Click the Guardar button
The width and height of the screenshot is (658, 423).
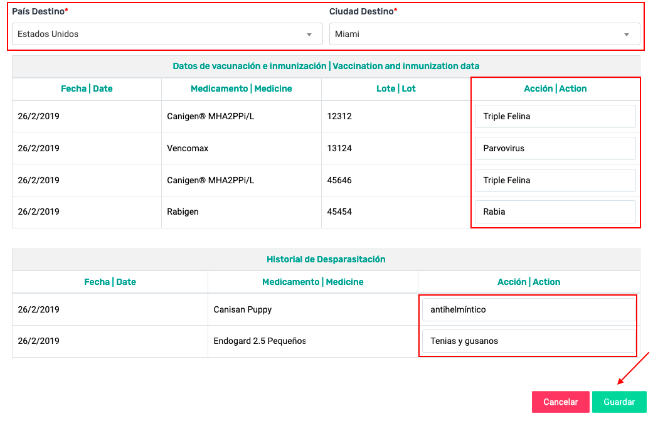[x=619, y=402]
